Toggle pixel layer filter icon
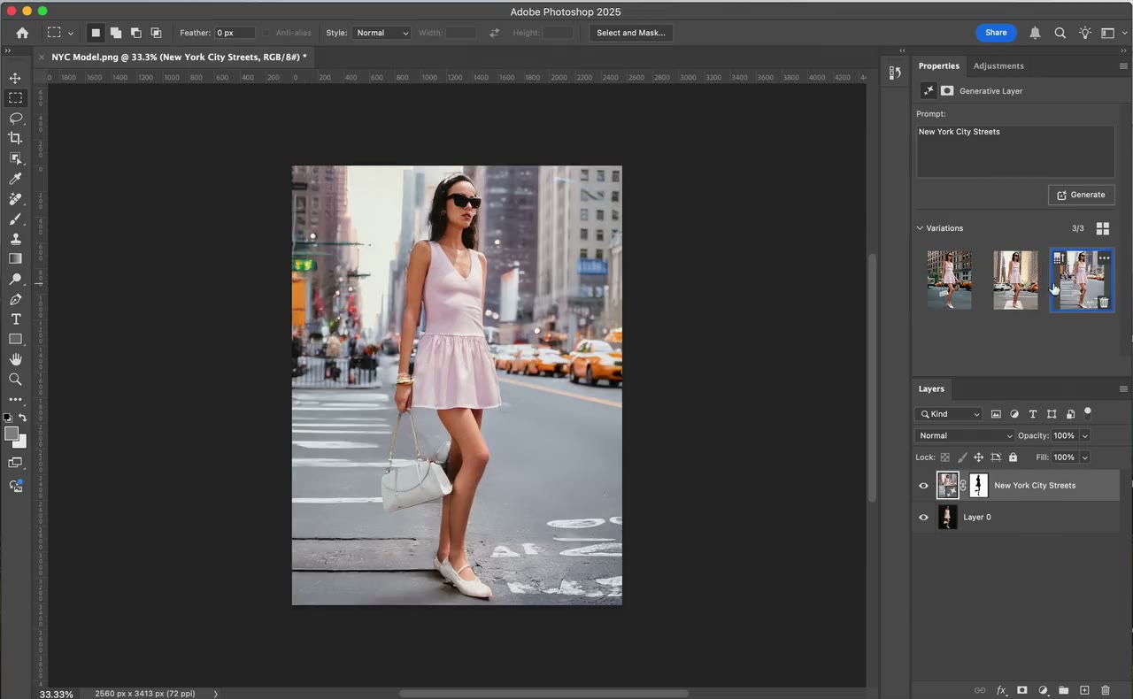 click(x=996, y=414)
